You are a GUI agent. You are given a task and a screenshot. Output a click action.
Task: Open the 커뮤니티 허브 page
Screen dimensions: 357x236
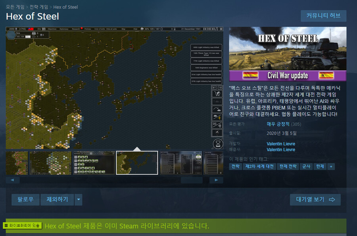(x=324, y=16)
